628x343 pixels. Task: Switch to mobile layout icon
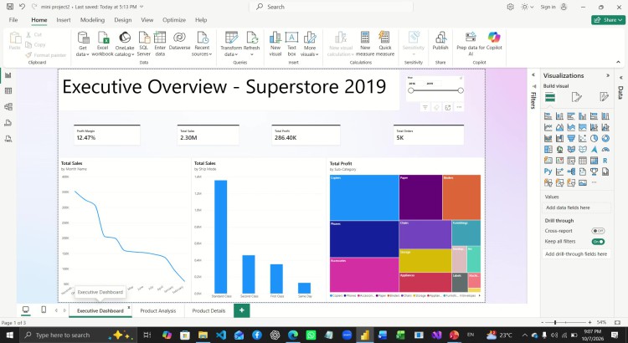[44, 310]
